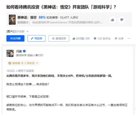Open the 黑神话：悟空 game title link

27,17
